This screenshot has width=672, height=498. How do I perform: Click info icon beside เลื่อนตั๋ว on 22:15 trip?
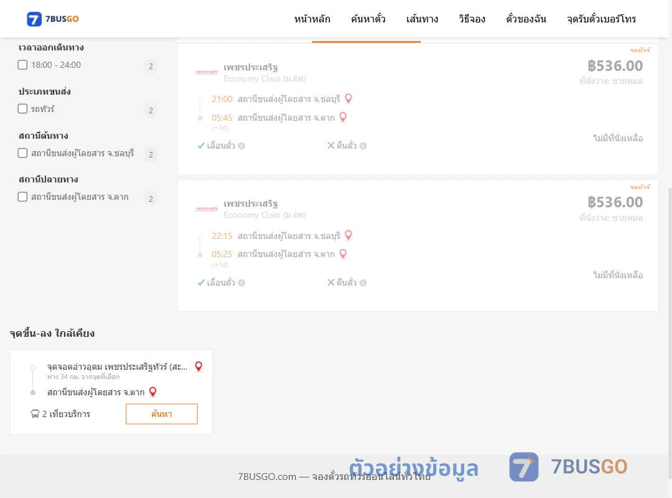click(241, 283)
